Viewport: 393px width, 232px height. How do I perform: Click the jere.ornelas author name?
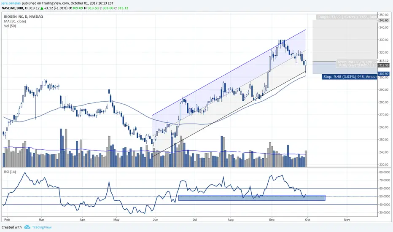(x=11, y=3)
